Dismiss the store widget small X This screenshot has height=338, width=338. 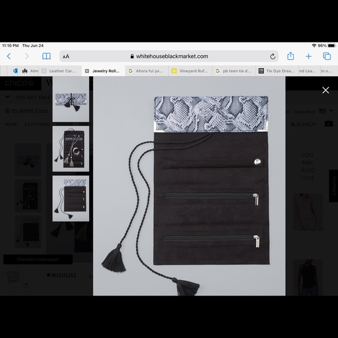tap(26, 284)
